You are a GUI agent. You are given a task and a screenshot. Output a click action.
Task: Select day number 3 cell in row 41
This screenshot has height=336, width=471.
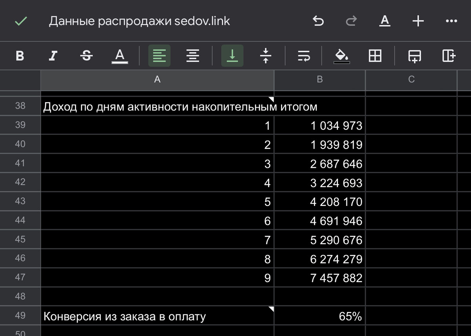pos(157,163)
